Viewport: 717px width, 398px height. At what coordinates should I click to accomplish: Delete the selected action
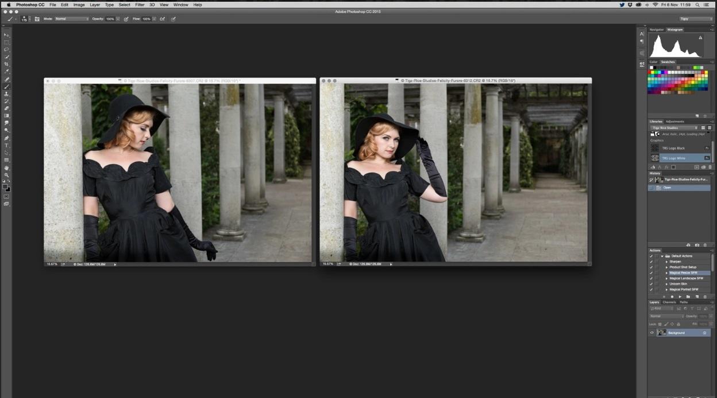[705, 296]
